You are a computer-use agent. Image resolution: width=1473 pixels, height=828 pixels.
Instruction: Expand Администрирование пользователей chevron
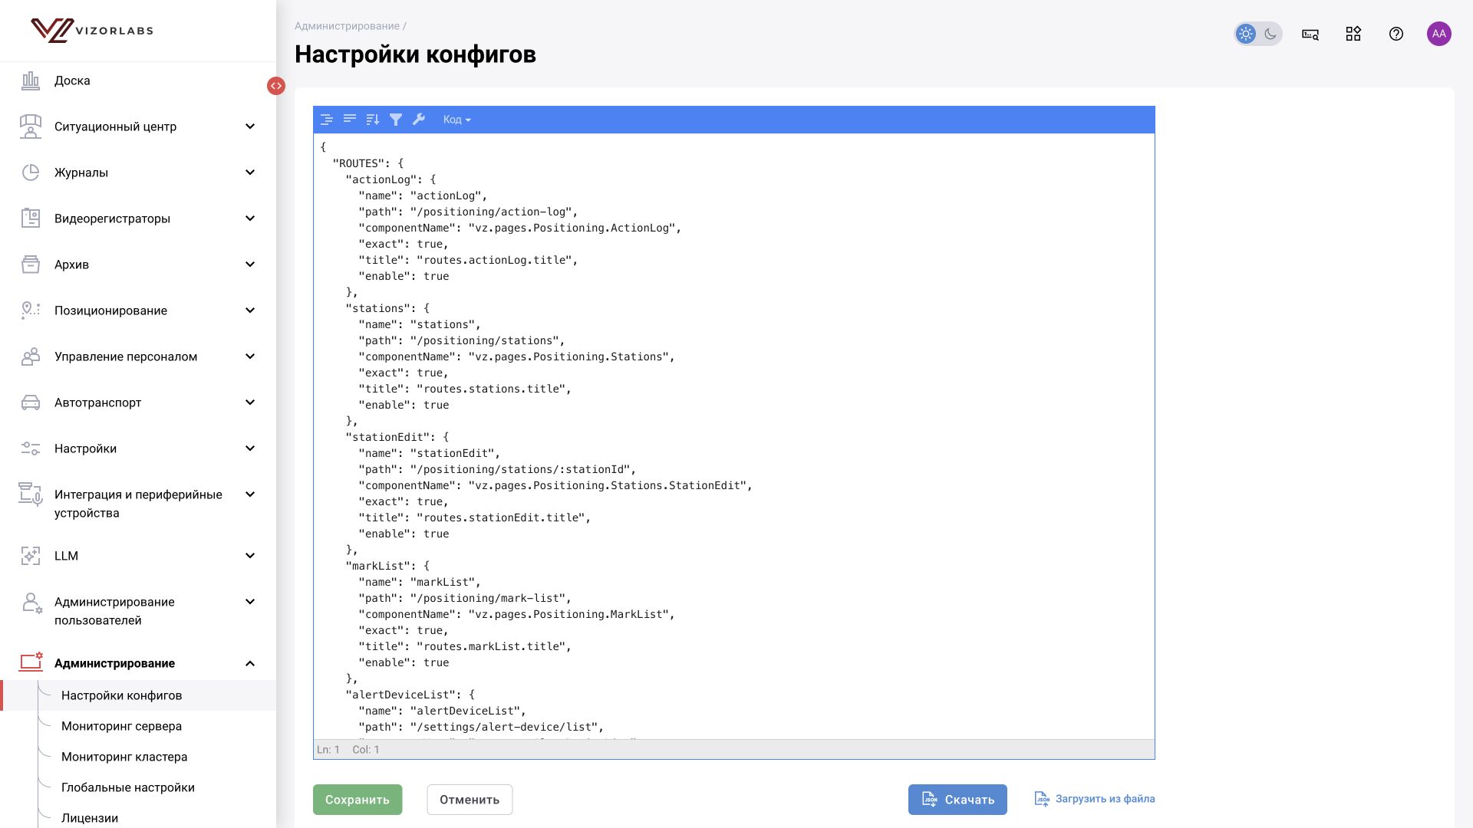[250, 602]
